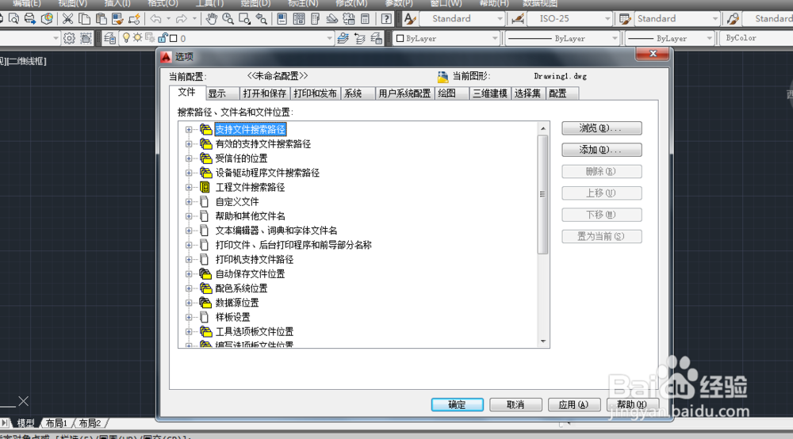Click the 应用(A) button
The width and height of the screenshot is (793, 439).
pos(573,405)
